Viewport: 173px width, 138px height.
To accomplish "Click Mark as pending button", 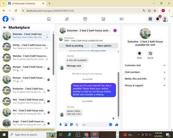I will tap(74, 46).
